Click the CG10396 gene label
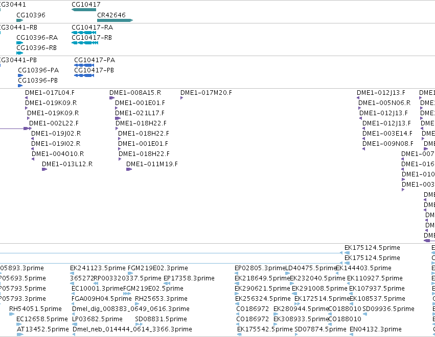 tap(31, 15)
